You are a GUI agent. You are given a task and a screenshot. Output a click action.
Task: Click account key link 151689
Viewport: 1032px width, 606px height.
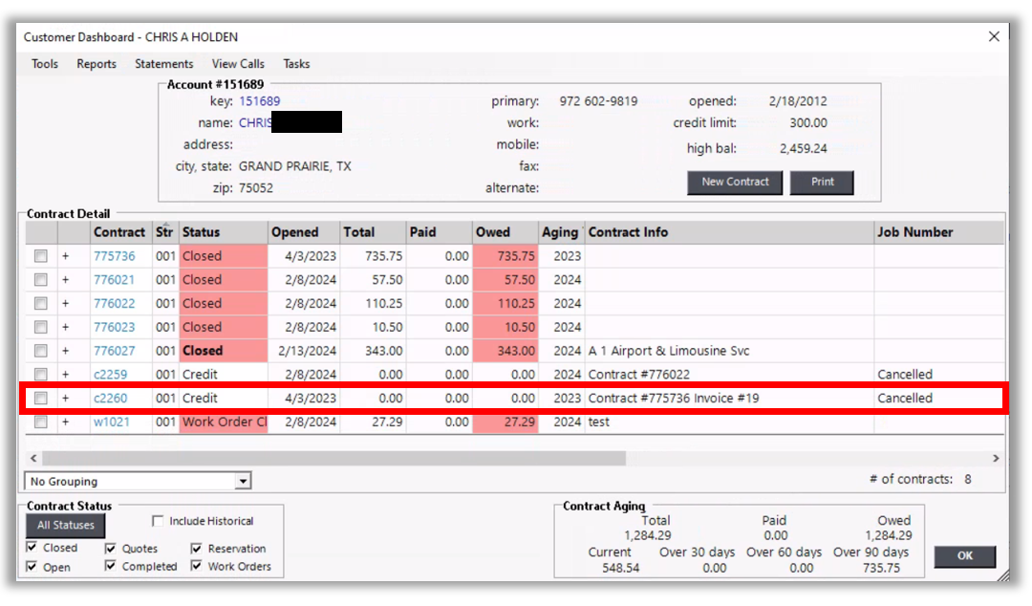click(x=259, y=101)
